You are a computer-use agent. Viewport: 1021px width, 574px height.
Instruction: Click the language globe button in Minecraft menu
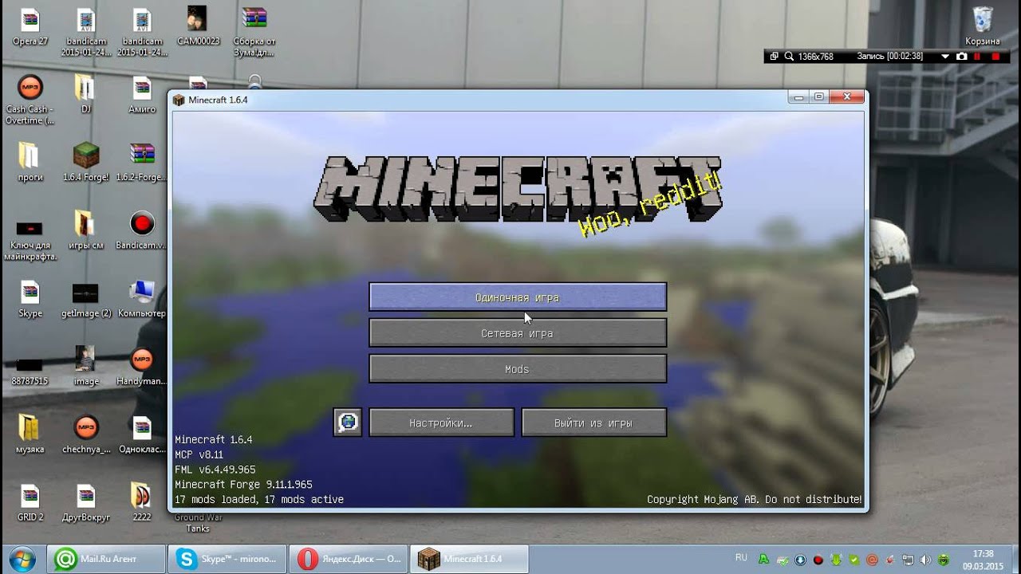point(348,423)
